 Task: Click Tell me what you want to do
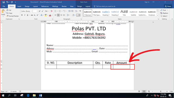point(104,6)
